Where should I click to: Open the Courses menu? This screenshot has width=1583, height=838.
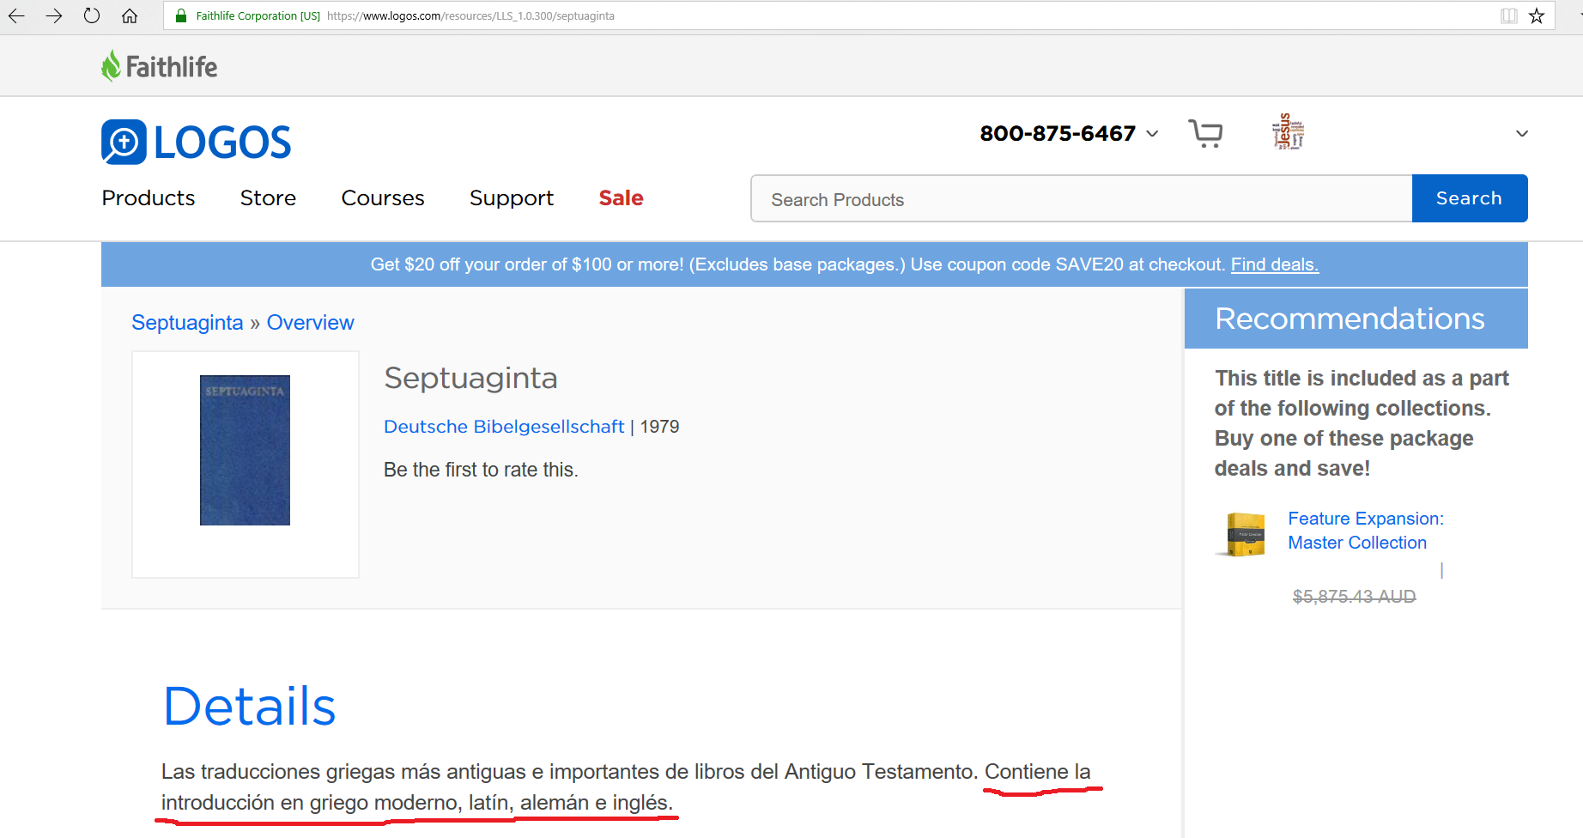[383, 198]
